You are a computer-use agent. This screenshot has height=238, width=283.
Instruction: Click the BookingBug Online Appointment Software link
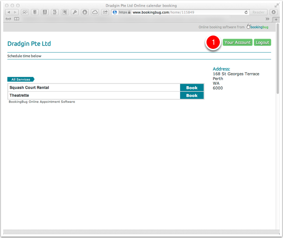42,102
